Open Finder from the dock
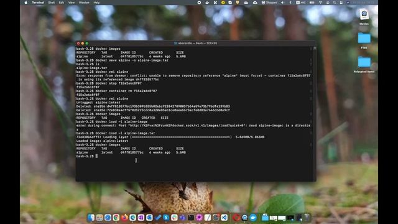398x224 pixels. 91,217
